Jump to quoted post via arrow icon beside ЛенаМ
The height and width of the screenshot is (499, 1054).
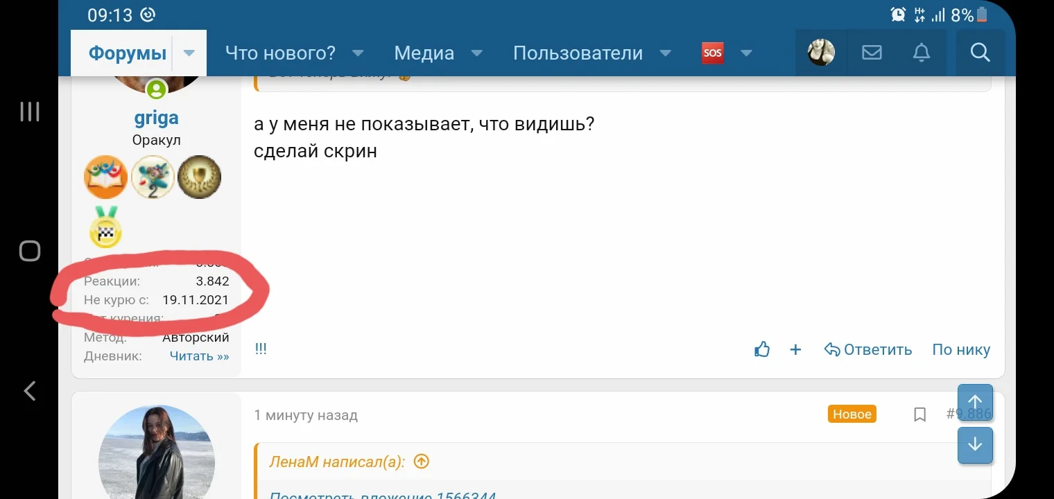(x=421, y=461)
